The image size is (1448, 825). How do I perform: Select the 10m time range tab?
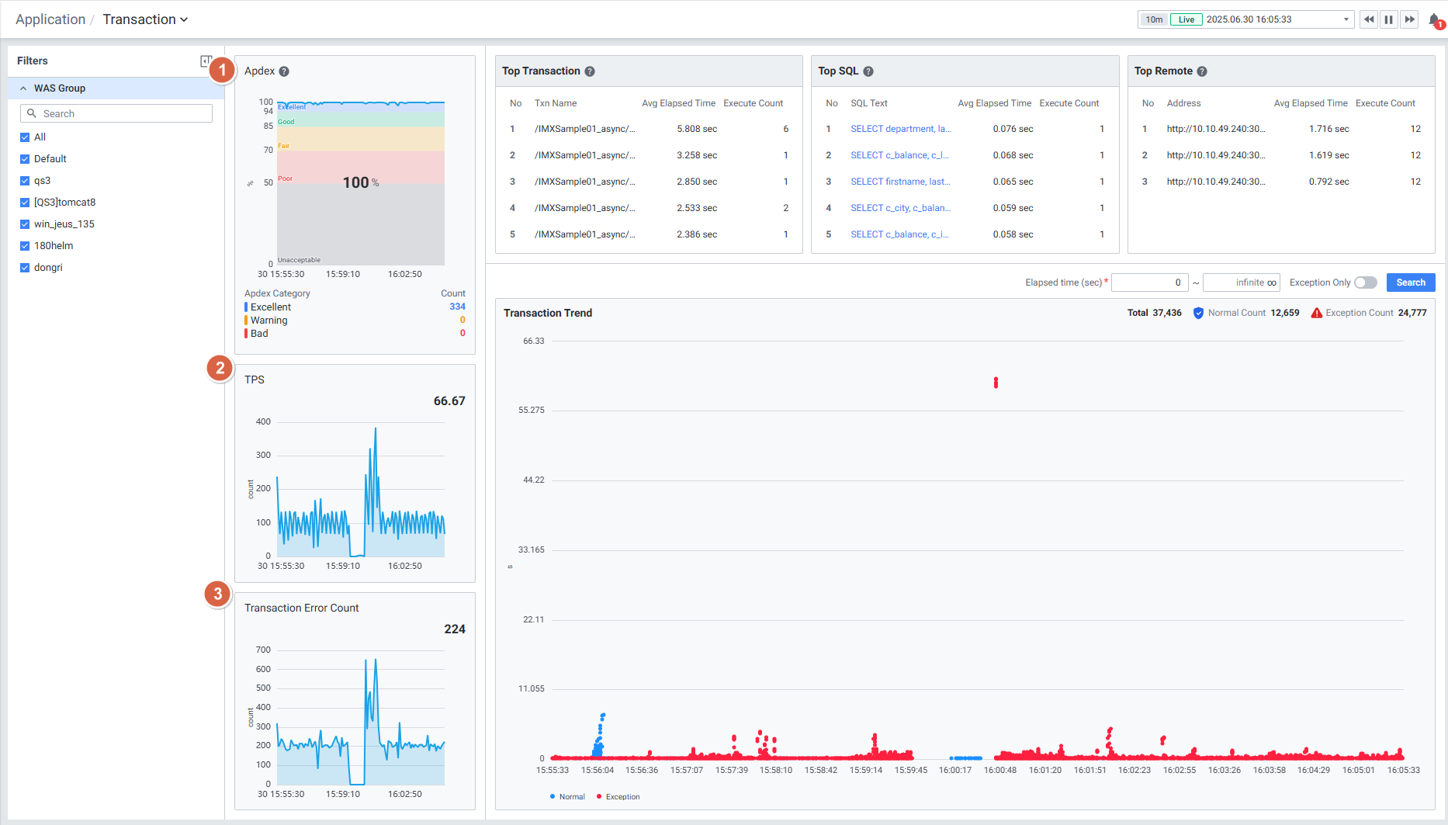1154,19
